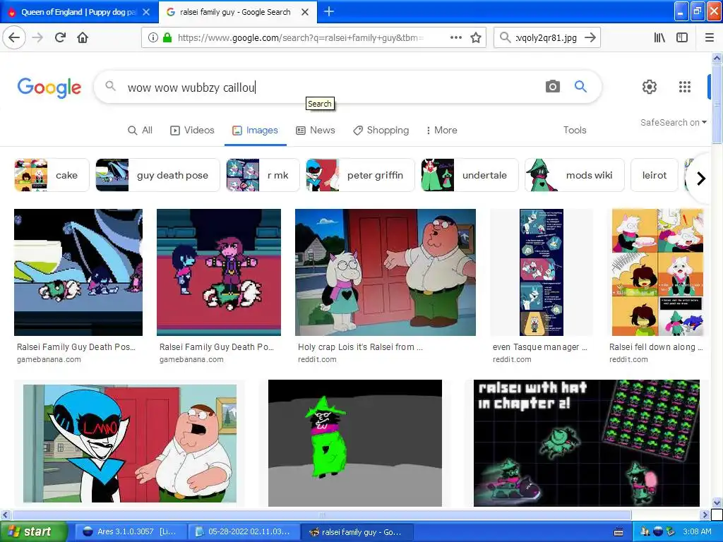The height and width of the screenshot is (542, 723).
Task: Click into the Google search text field
Action: pos(332,87)
